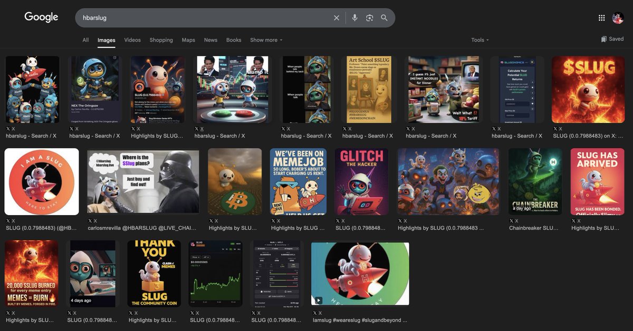This screenshot has height=331, width=633.
Task: Click the Saved link text
Action: 616,39
